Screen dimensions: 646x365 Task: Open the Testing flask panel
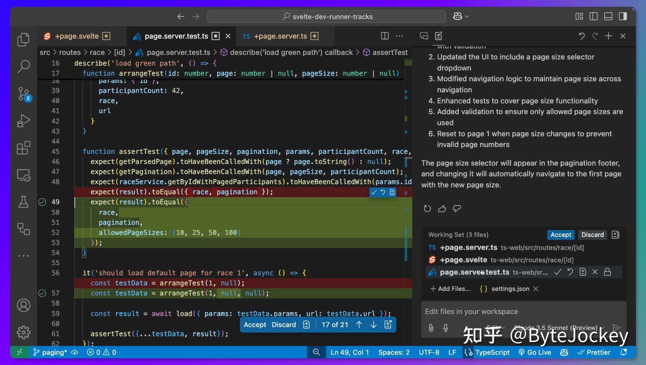coord(23,202)
